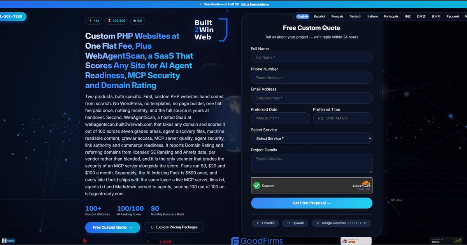Image resolution: width=467 pixels, height=245 pixels.
Task: Click the Cloudflare Privacy link
Action: pos(361,189)
